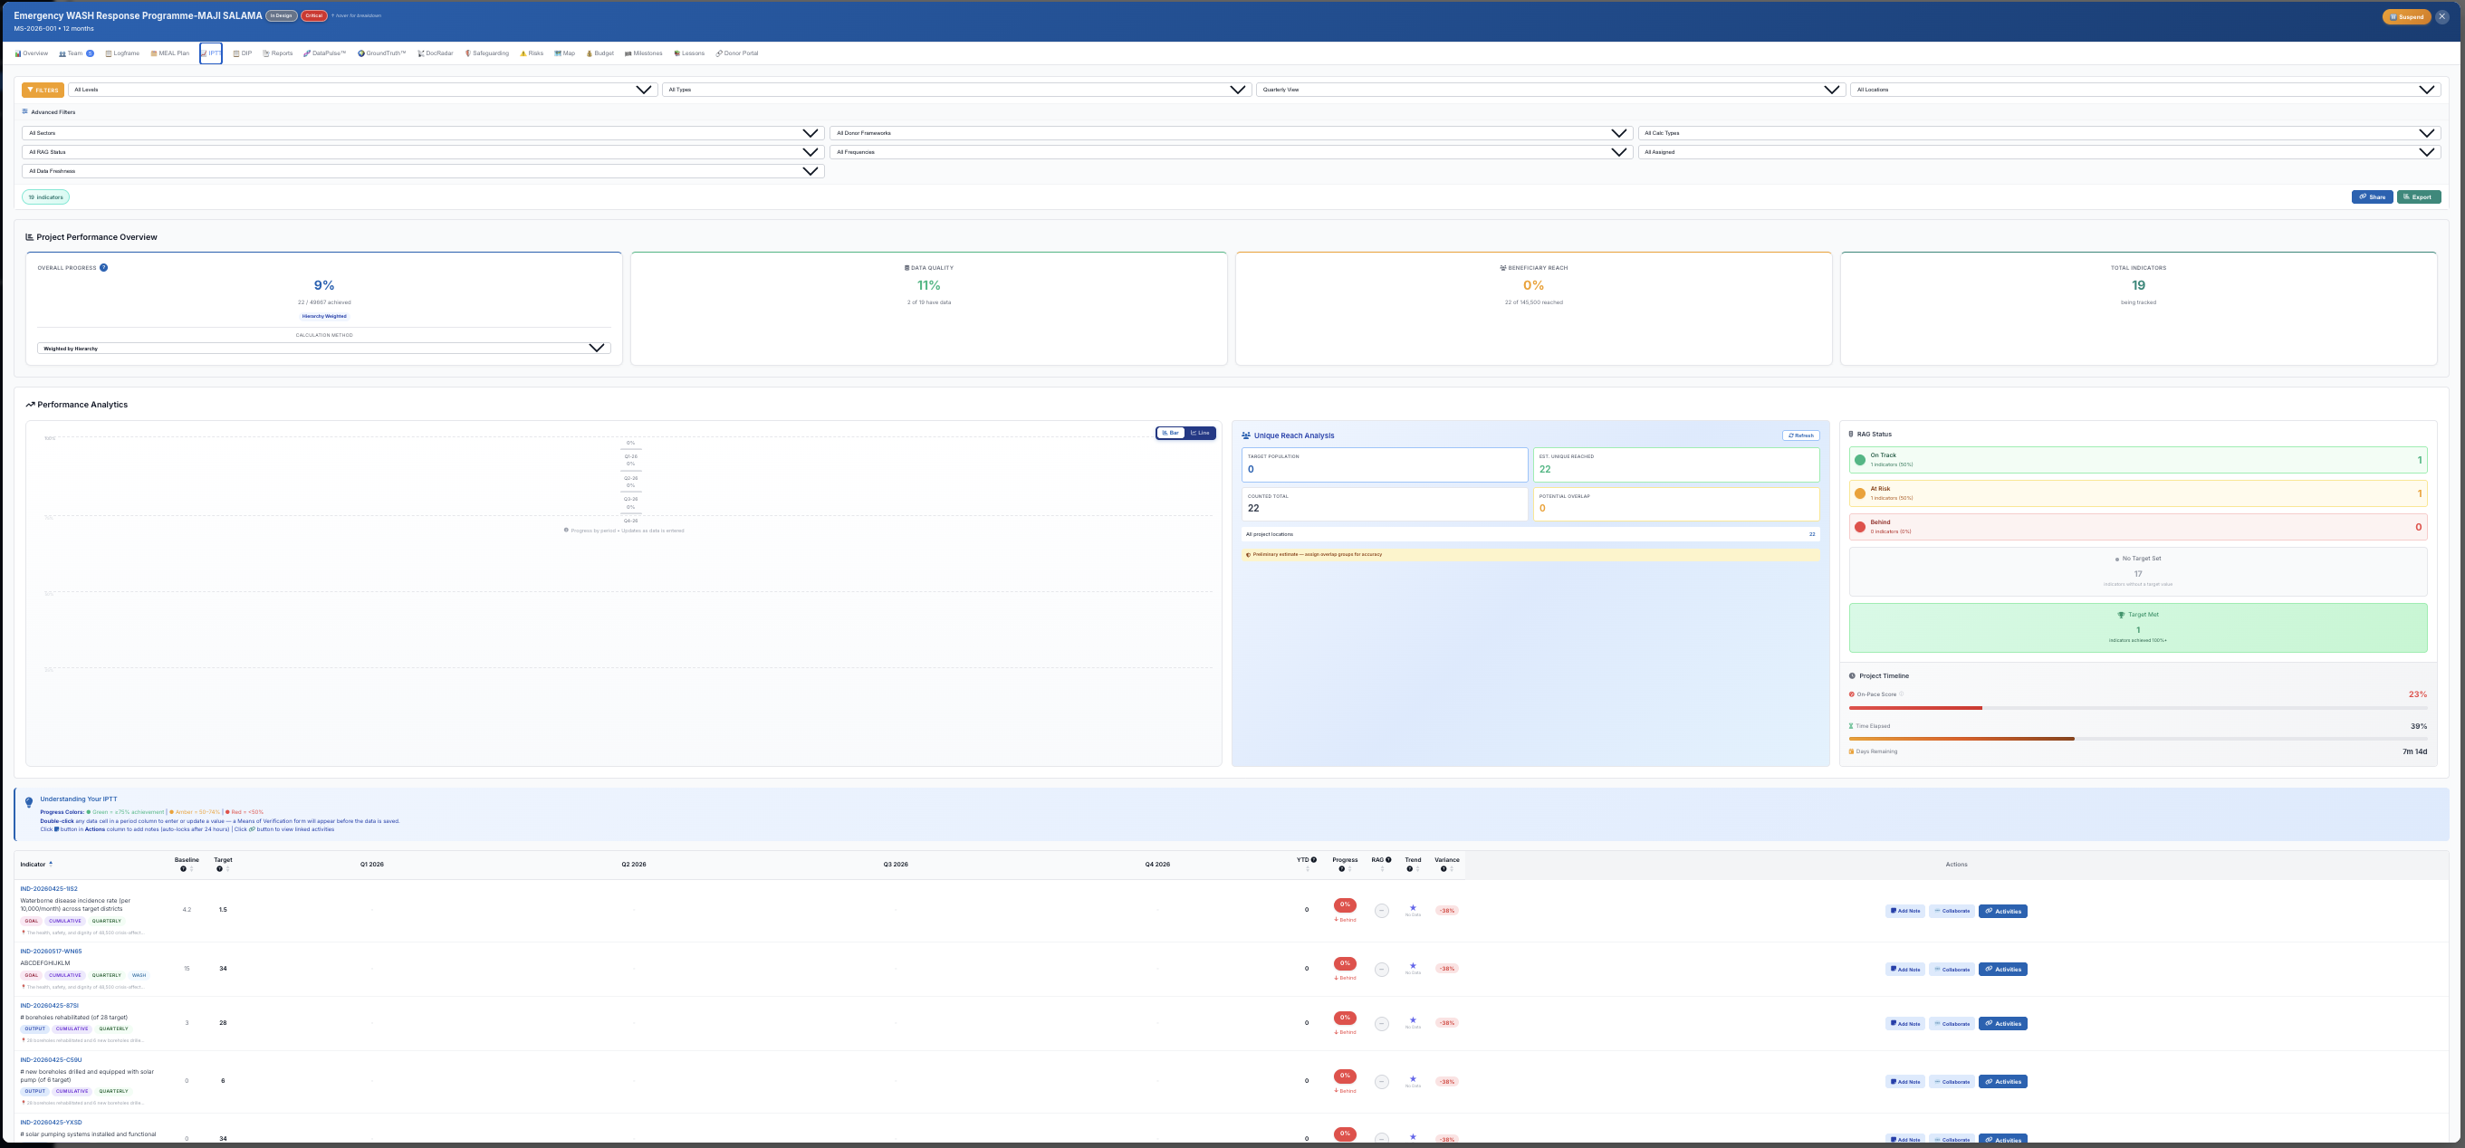The height and width of the screenshot is (1148, 2465).
Task: Open the Reports tab
Action: click(278, 53)
